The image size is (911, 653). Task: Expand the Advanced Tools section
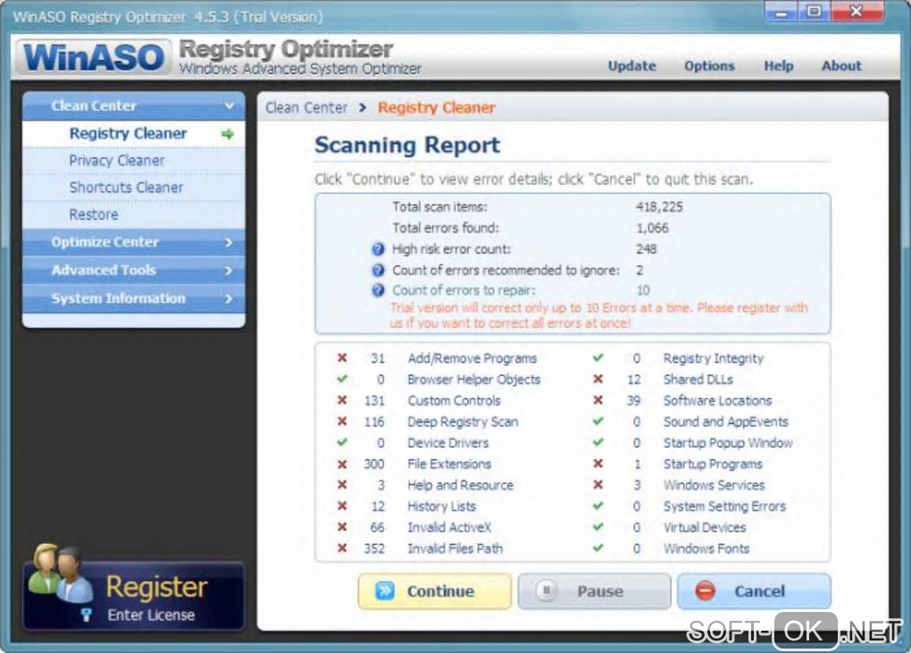134,270
